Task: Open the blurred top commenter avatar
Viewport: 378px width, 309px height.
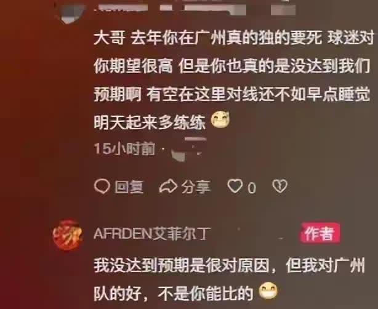Action: pyautogui.click(x=71, y=12)
